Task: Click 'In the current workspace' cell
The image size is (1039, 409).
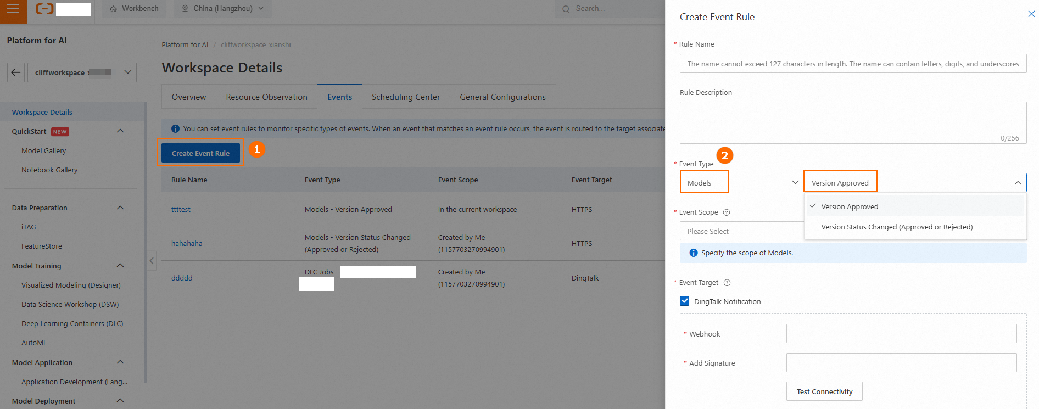Action: (x=477, y=209)
